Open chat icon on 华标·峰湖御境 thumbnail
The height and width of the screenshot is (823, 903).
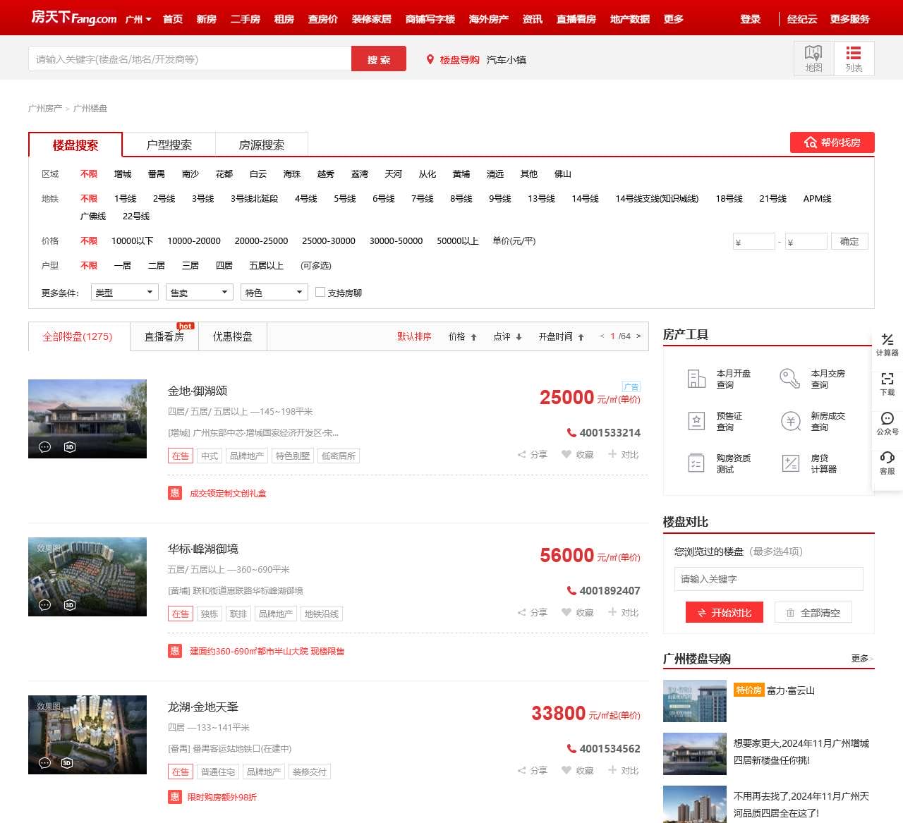(44, 605)
